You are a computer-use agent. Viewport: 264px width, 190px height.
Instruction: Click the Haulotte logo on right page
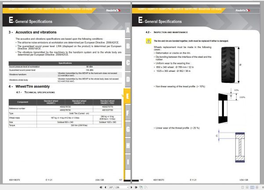pyautogui.click(x=243, y=10)
